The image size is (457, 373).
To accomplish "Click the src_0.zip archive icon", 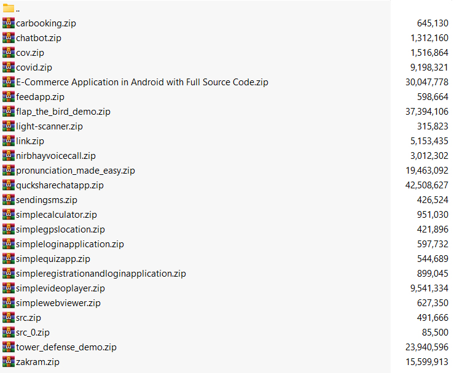I will [9, 333].
